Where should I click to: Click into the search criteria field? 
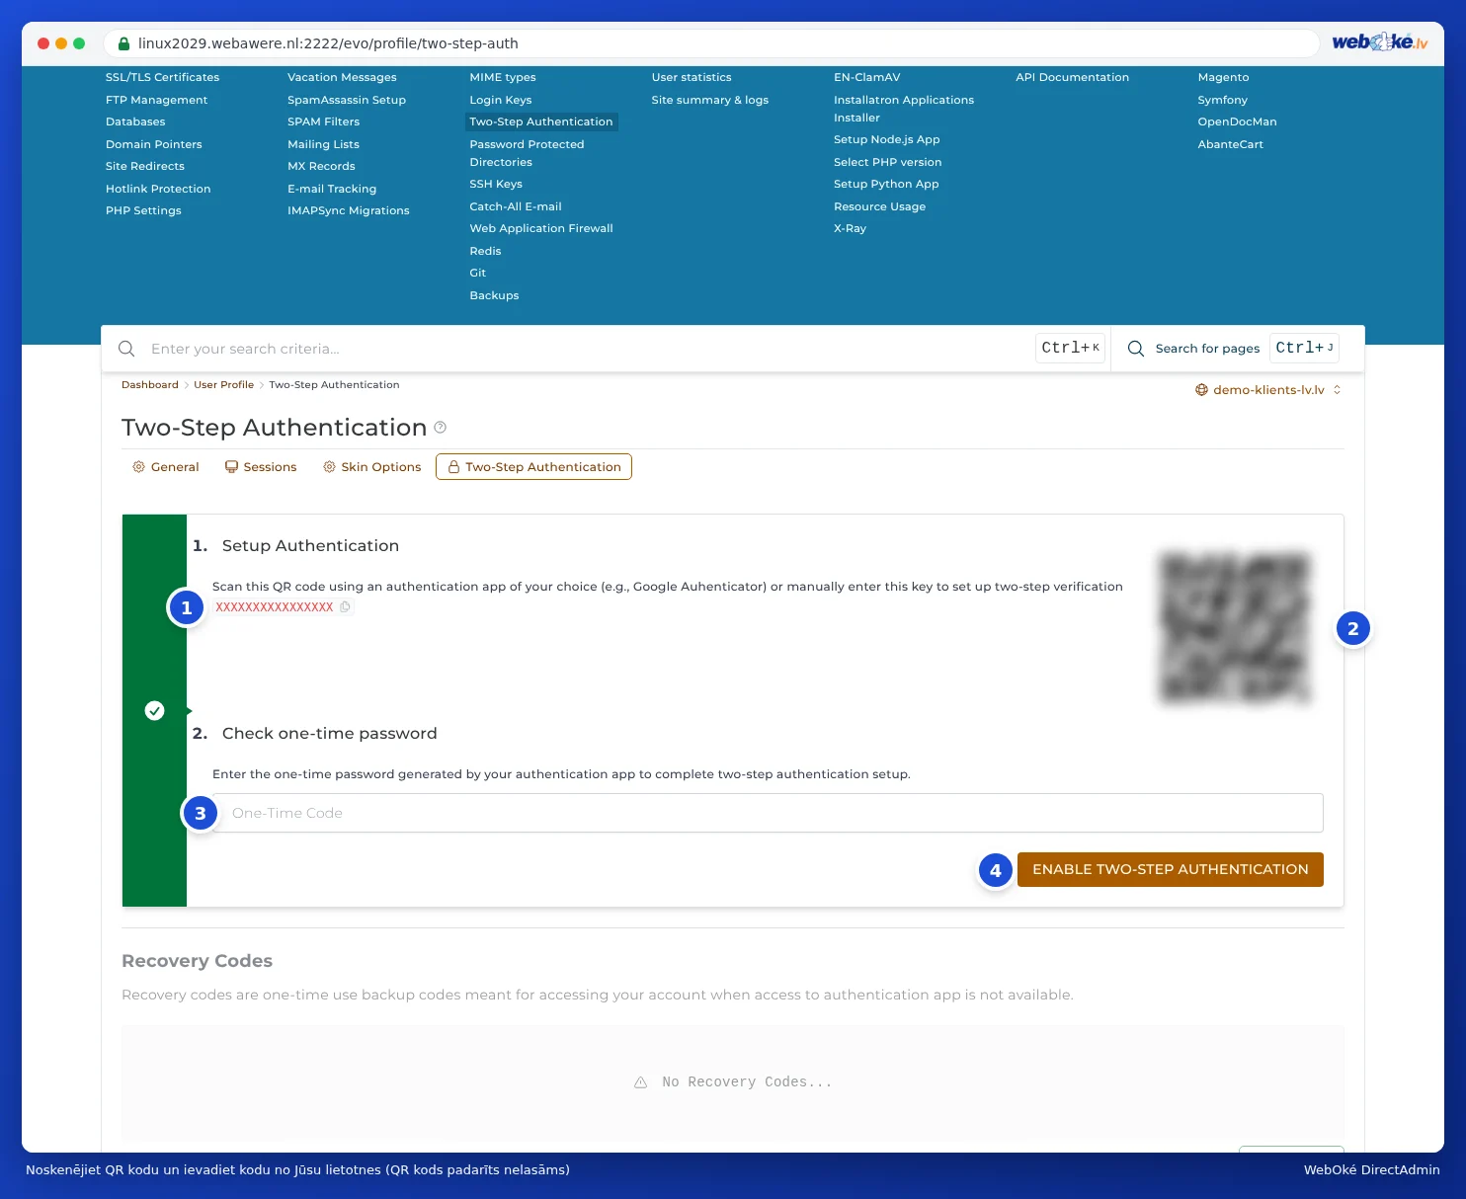point(588,349)
